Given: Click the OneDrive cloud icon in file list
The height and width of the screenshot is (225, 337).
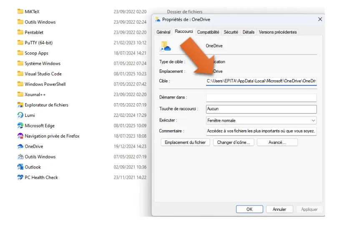Looking at the screenshot, I should point(20,146).
